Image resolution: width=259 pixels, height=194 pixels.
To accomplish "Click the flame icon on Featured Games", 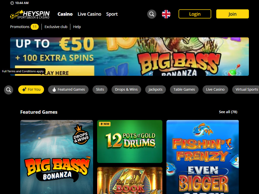I will [x=54, y=89].
